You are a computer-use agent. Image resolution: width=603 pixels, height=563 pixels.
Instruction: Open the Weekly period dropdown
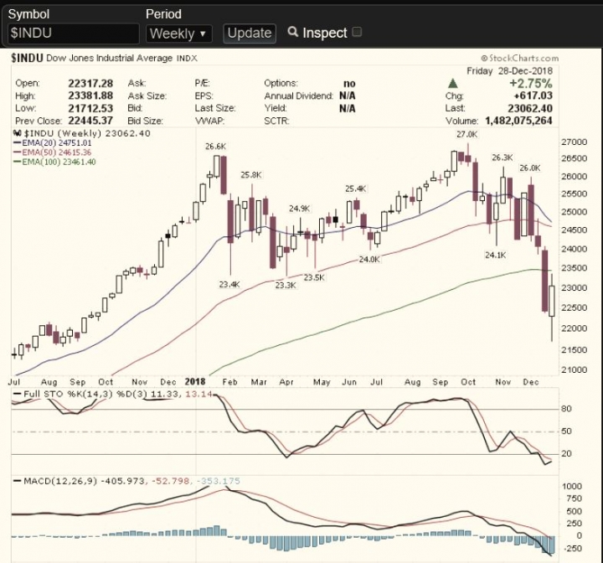tap(179, 34)
